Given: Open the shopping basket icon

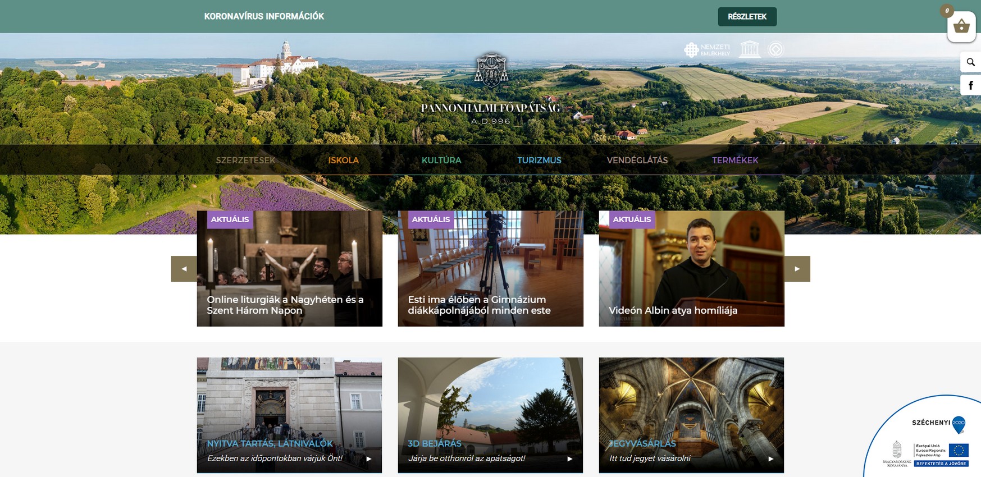Looking at the screenshot, I should [x=961, y=26].
